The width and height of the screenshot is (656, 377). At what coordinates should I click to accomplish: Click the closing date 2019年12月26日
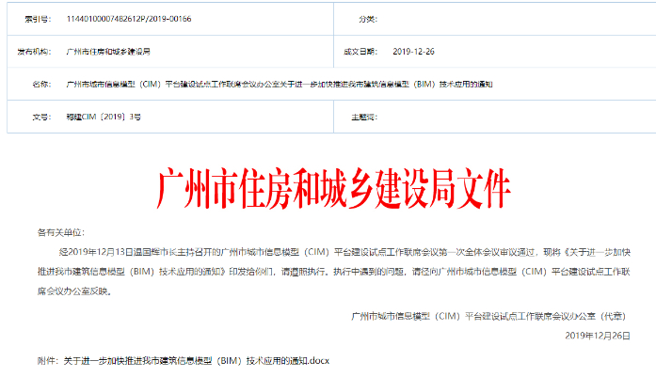pyautogui.click(x=598, y=336)
